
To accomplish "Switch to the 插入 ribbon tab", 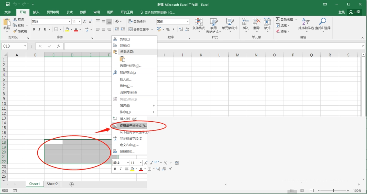I will [36, 12].
